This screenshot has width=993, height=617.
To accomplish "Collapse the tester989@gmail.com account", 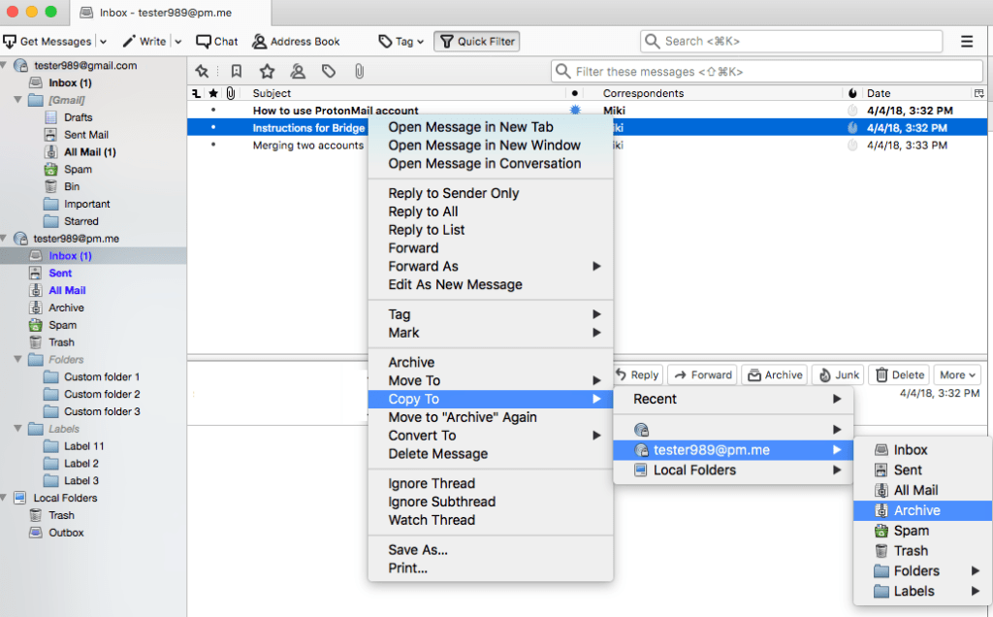I will (4, 65).
